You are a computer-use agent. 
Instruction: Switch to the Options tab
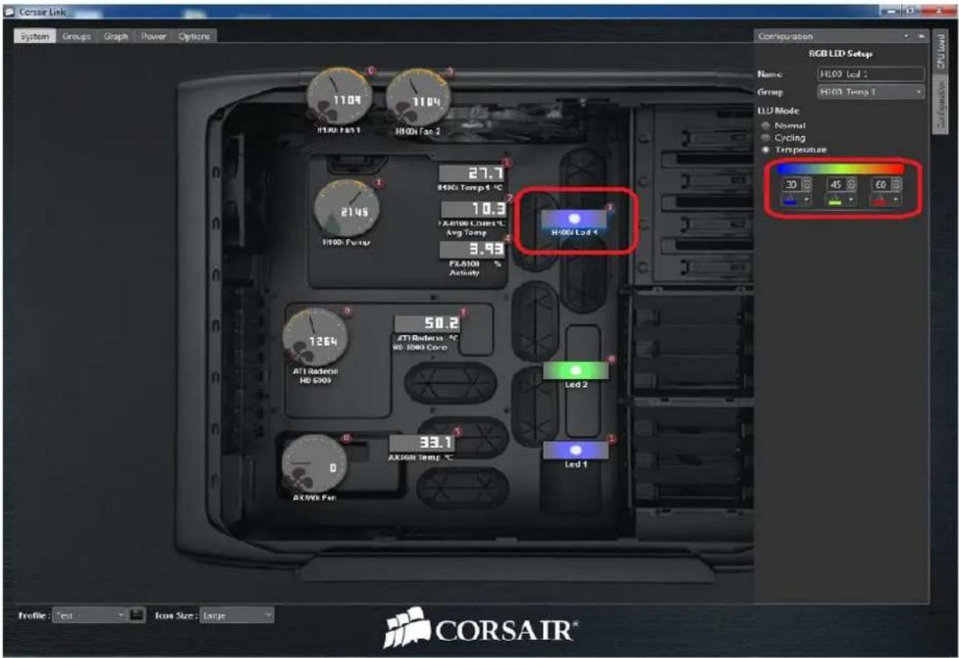click(193, 37)
